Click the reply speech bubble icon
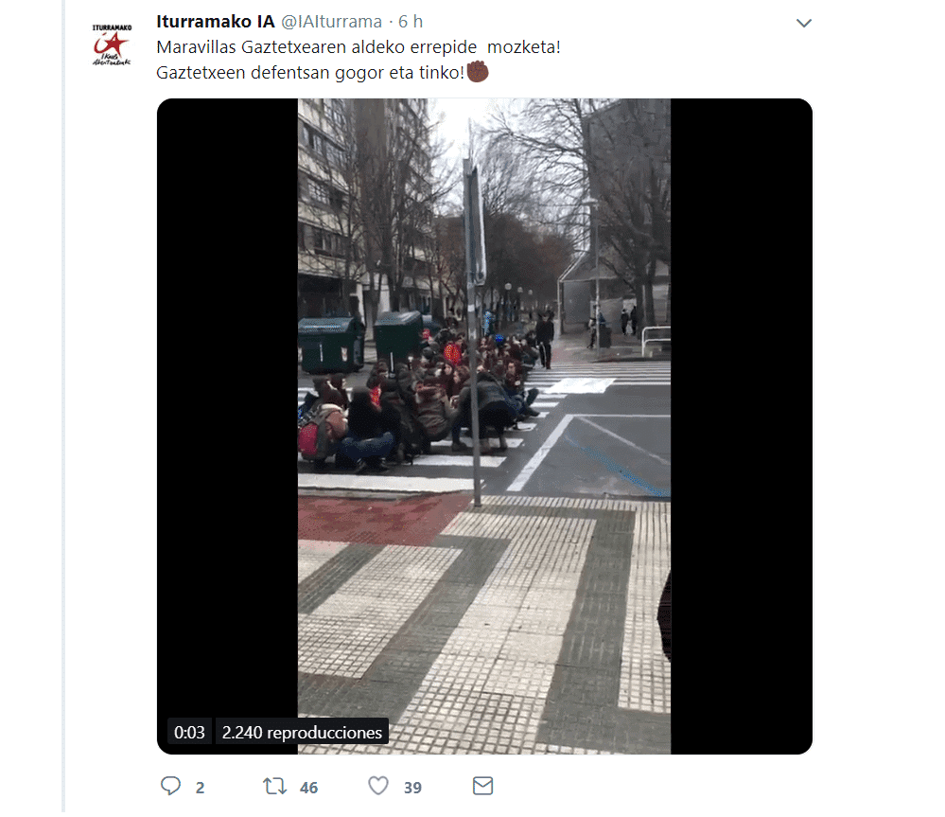 tap(170, 786)
